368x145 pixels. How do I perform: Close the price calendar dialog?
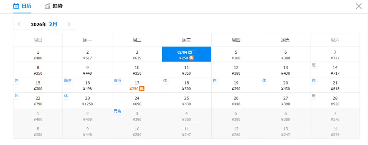(358, 6)
